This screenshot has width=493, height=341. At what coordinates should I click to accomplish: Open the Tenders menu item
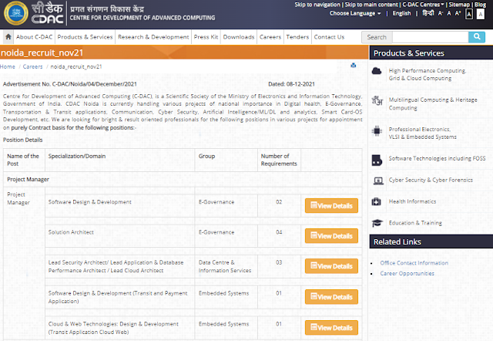(297, 37)
